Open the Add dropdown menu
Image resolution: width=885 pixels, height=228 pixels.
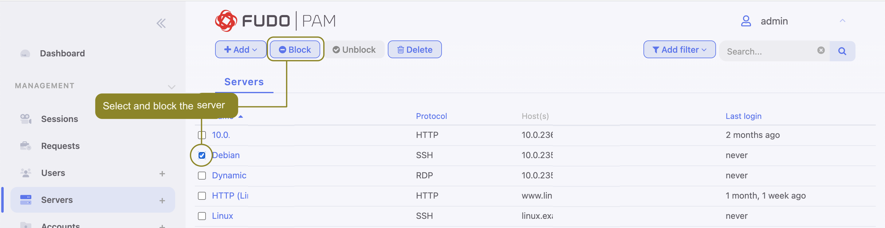click(241, 49)
